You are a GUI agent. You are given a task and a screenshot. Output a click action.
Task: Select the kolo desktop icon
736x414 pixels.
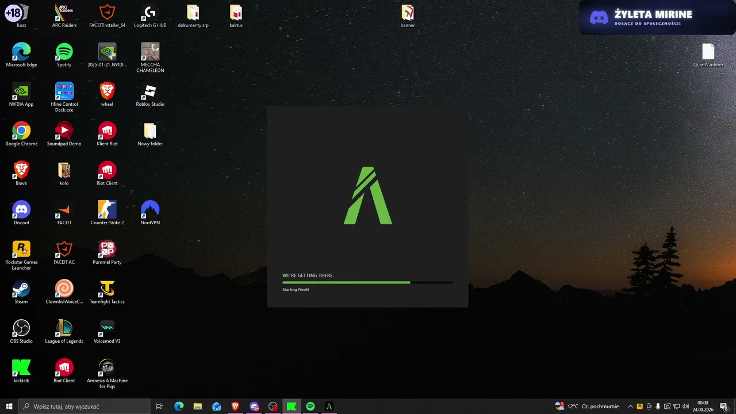point(64,174)
